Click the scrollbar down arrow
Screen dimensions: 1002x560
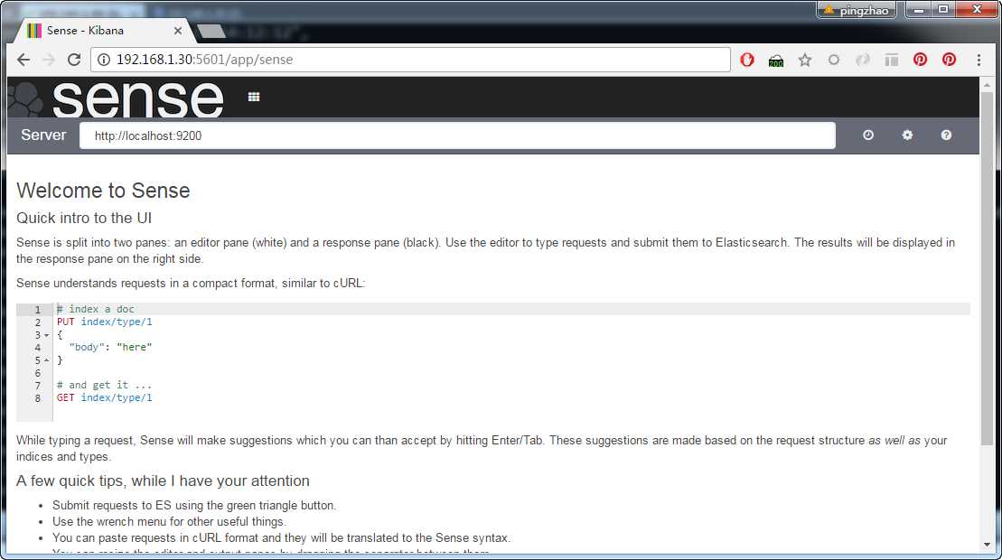(x=987, y=545)
